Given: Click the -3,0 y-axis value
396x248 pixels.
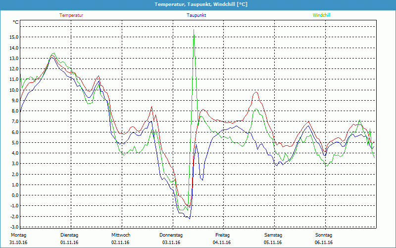Looking at the screenshot, I should (x=14, y=227).
